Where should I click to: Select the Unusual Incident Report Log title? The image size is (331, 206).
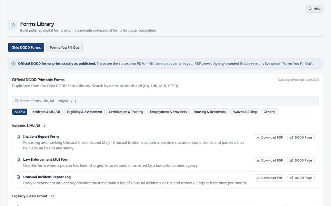[47, 177]
